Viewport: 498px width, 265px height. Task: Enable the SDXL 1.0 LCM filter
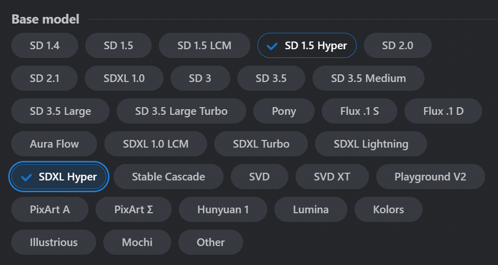[x=156, y=144]
